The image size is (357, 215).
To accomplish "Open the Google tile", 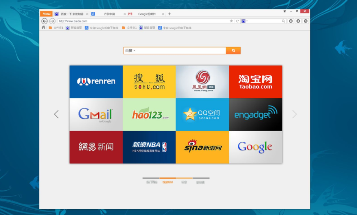I will tap(255, 147).
